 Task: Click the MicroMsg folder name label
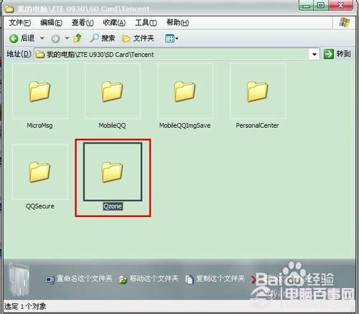coord(39,126)
